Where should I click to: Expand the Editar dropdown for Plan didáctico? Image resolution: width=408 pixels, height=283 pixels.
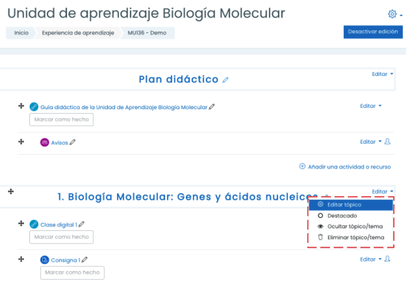[x=382, y=74]
